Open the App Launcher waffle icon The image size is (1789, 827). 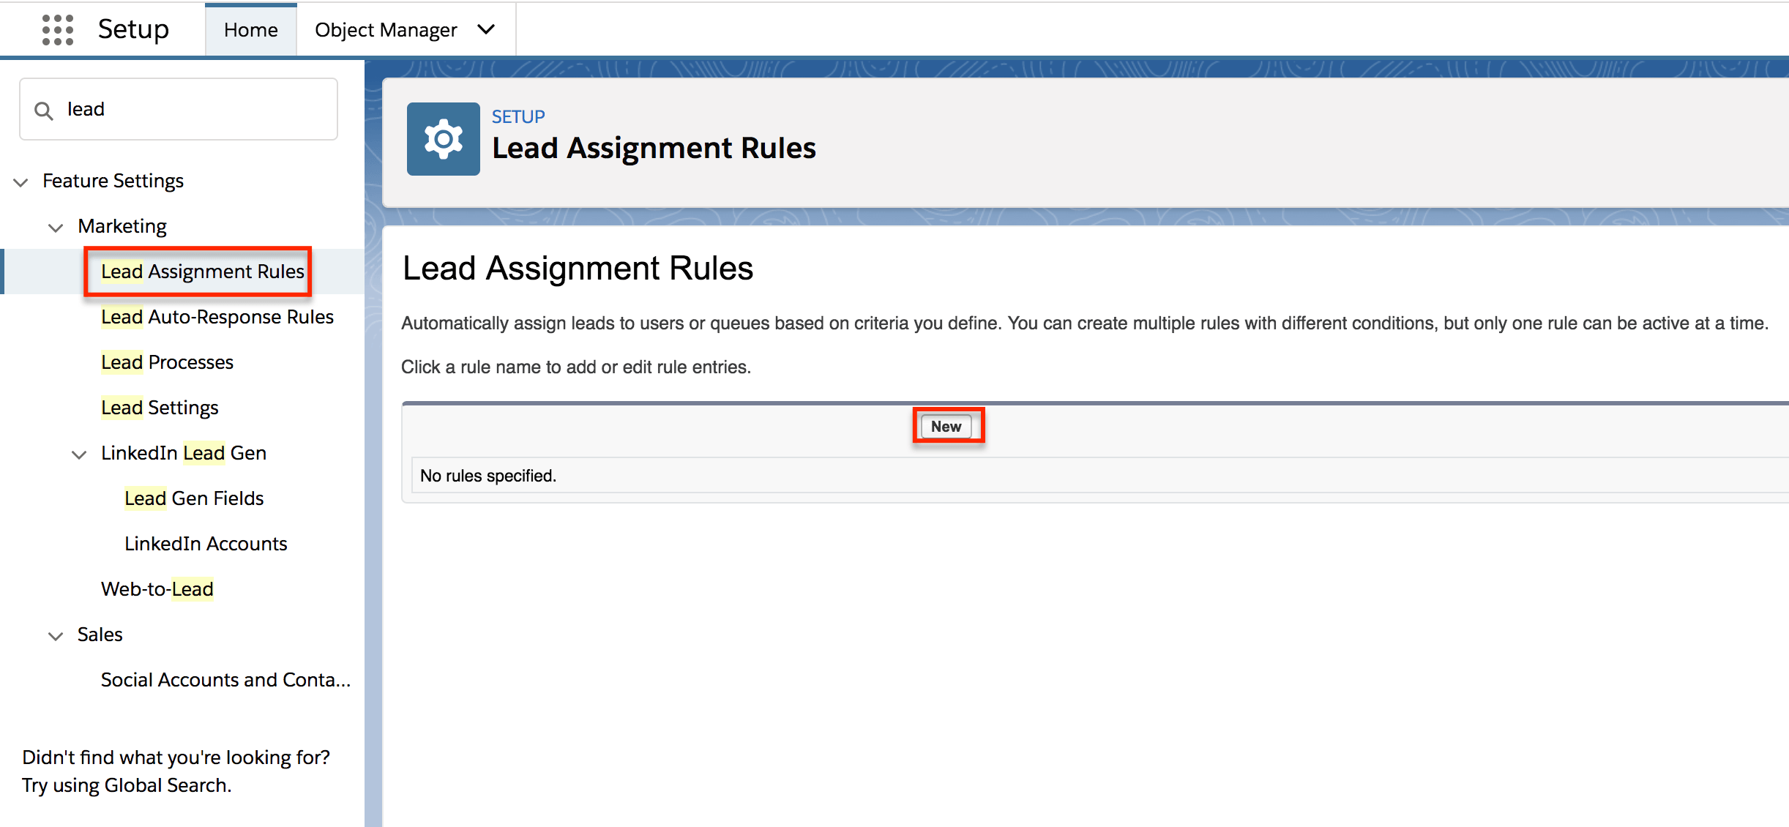point(57,29)
